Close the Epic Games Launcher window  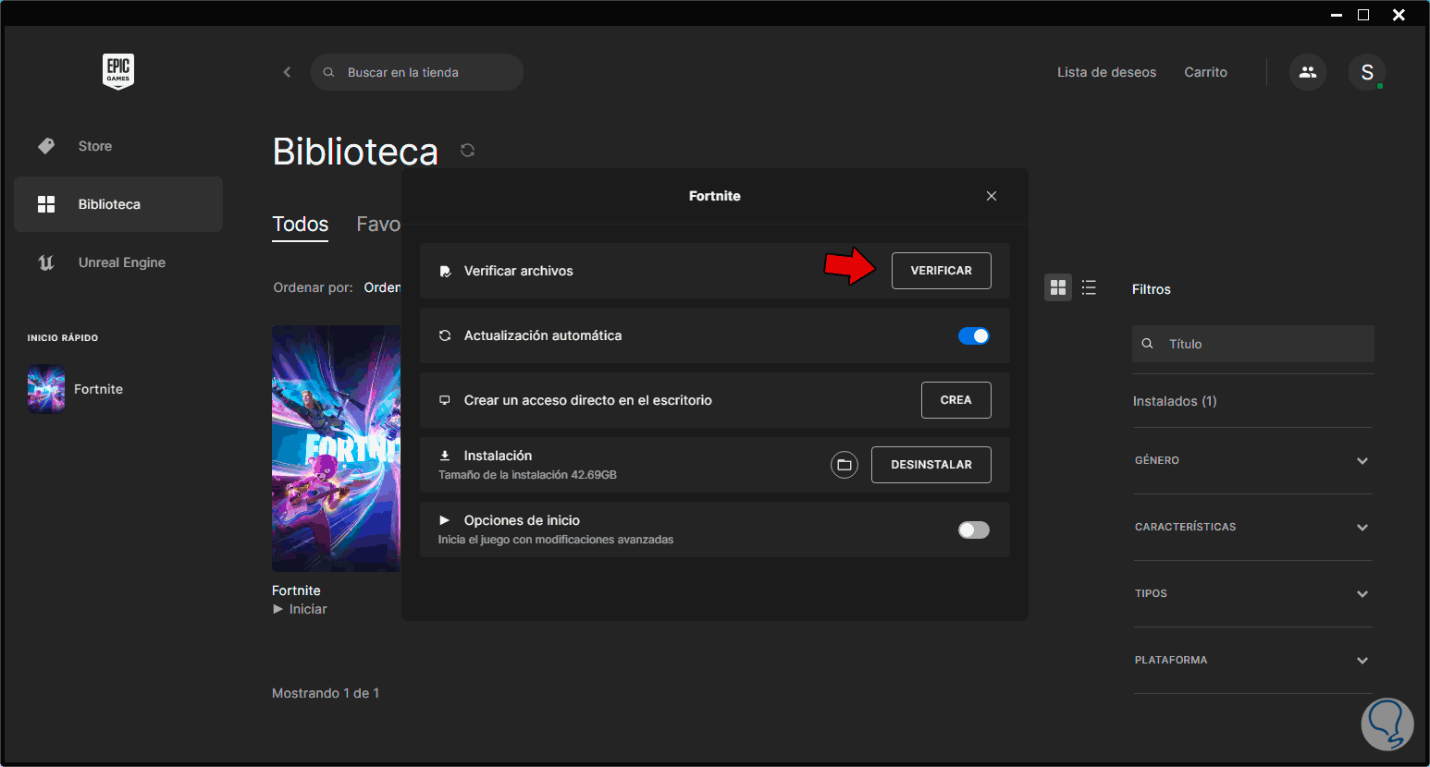1399,15
